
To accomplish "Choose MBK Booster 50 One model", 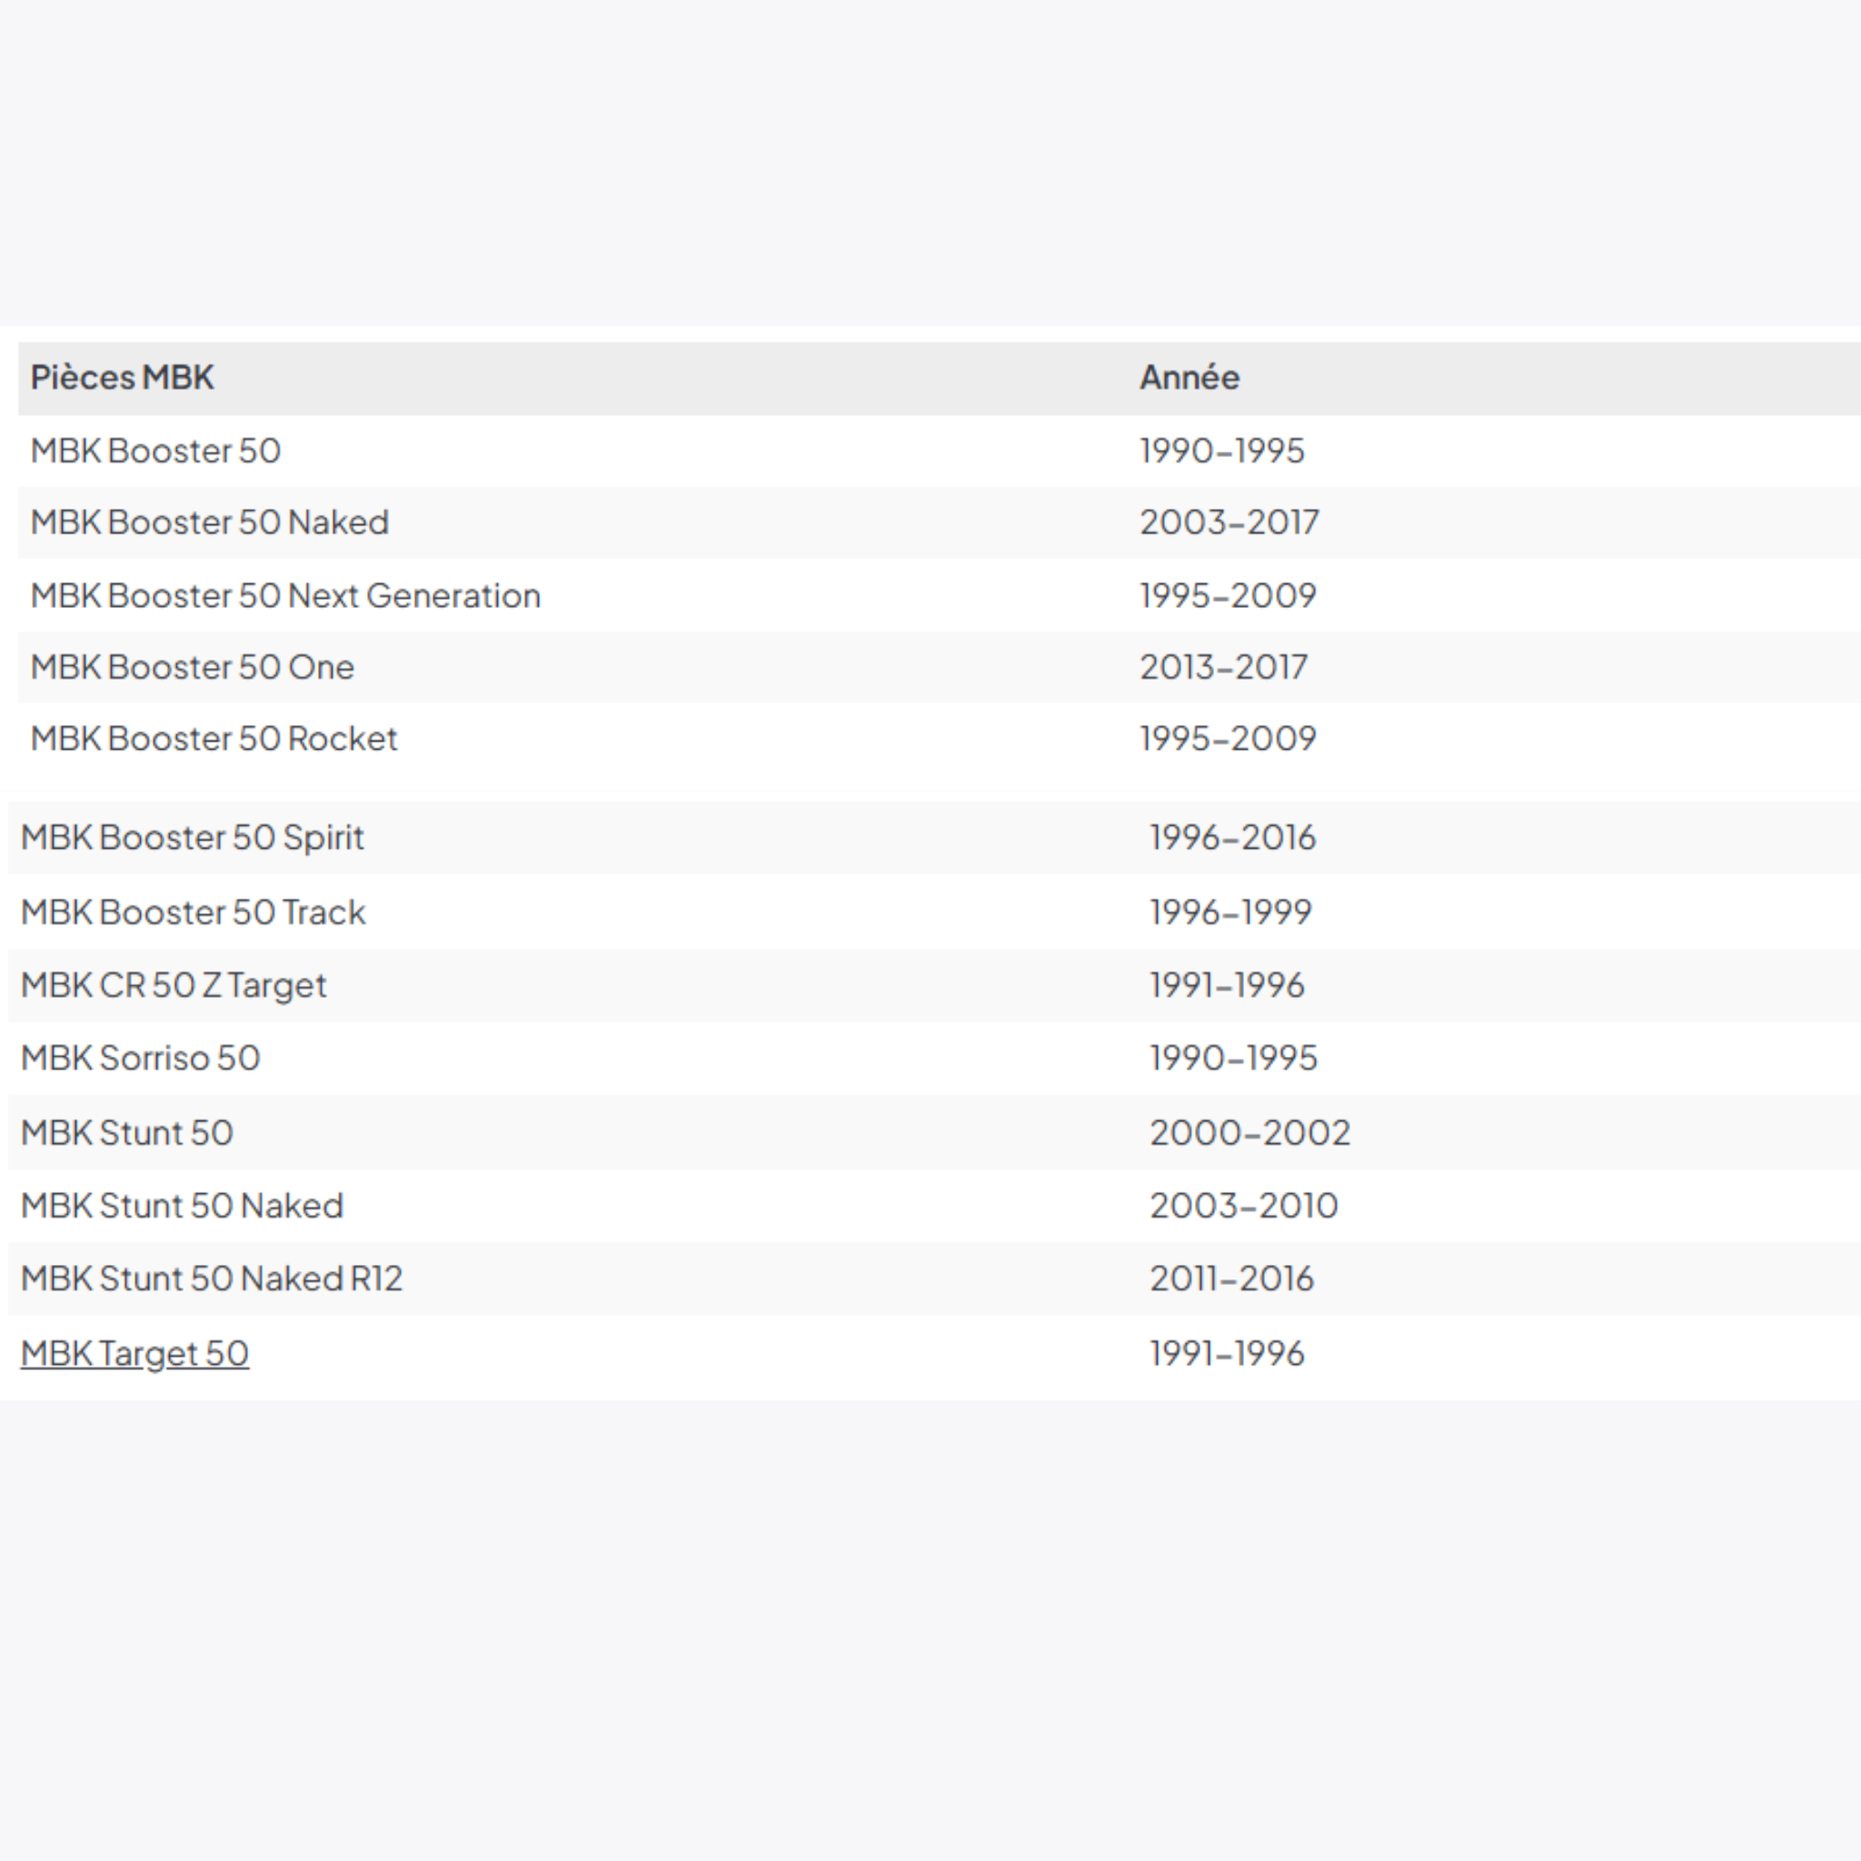I will (193, 667).
